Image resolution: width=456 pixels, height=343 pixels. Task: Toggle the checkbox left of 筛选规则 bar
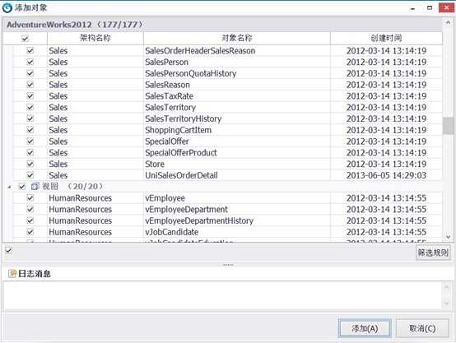(9, 250)
